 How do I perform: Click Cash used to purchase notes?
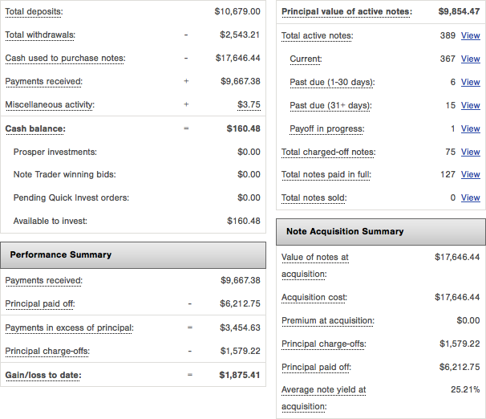(x=65, y=59)
